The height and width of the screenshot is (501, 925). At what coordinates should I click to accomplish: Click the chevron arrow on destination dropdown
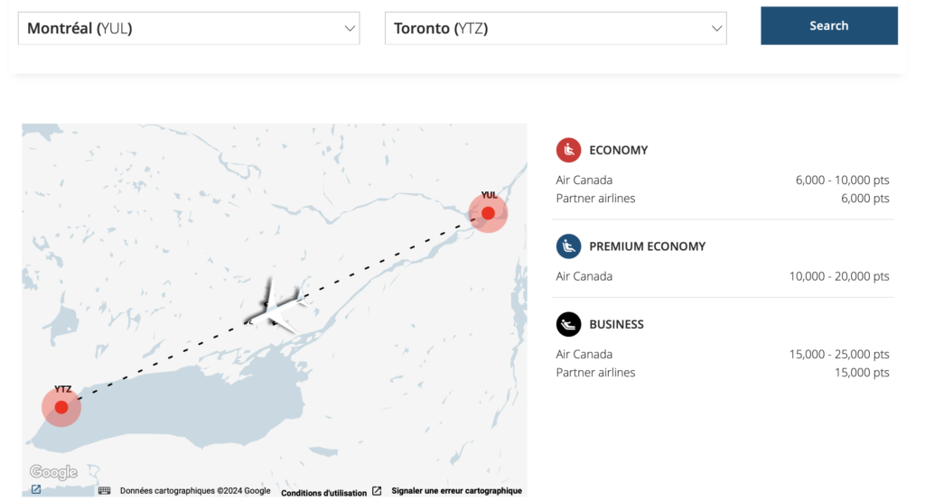(717, 28)
